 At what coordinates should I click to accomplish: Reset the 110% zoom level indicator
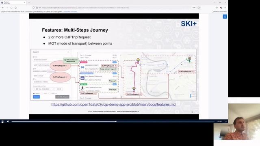click(x=194, y=8)
